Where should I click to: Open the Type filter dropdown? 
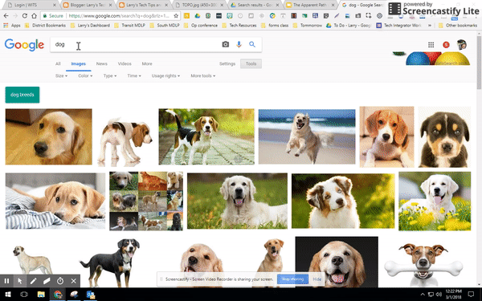click(110, 76)
